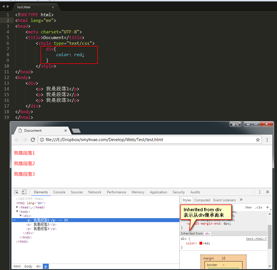Open the Chrome three-dot menu
Viewport: 277px width, 270px height.
[267, 140]
